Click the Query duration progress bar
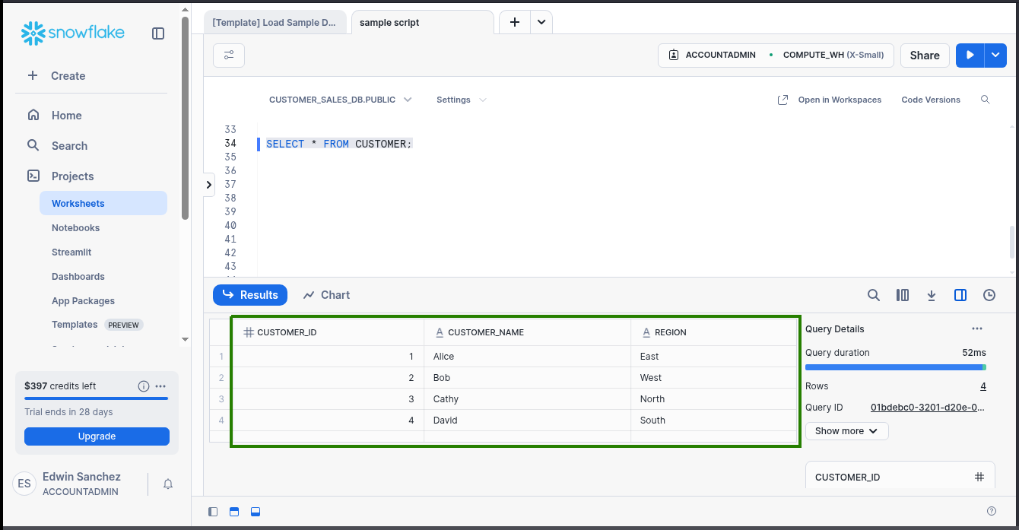The width and height of the screenshot is (1019, 530). pos(895,367)
